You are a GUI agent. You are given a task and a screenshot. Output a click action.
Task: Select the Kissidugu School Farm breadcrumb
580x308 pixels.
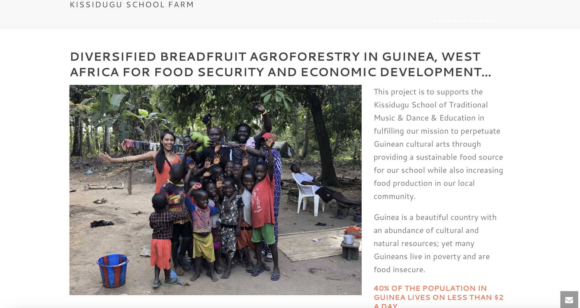pyautogui.click(x=467, y=21)
